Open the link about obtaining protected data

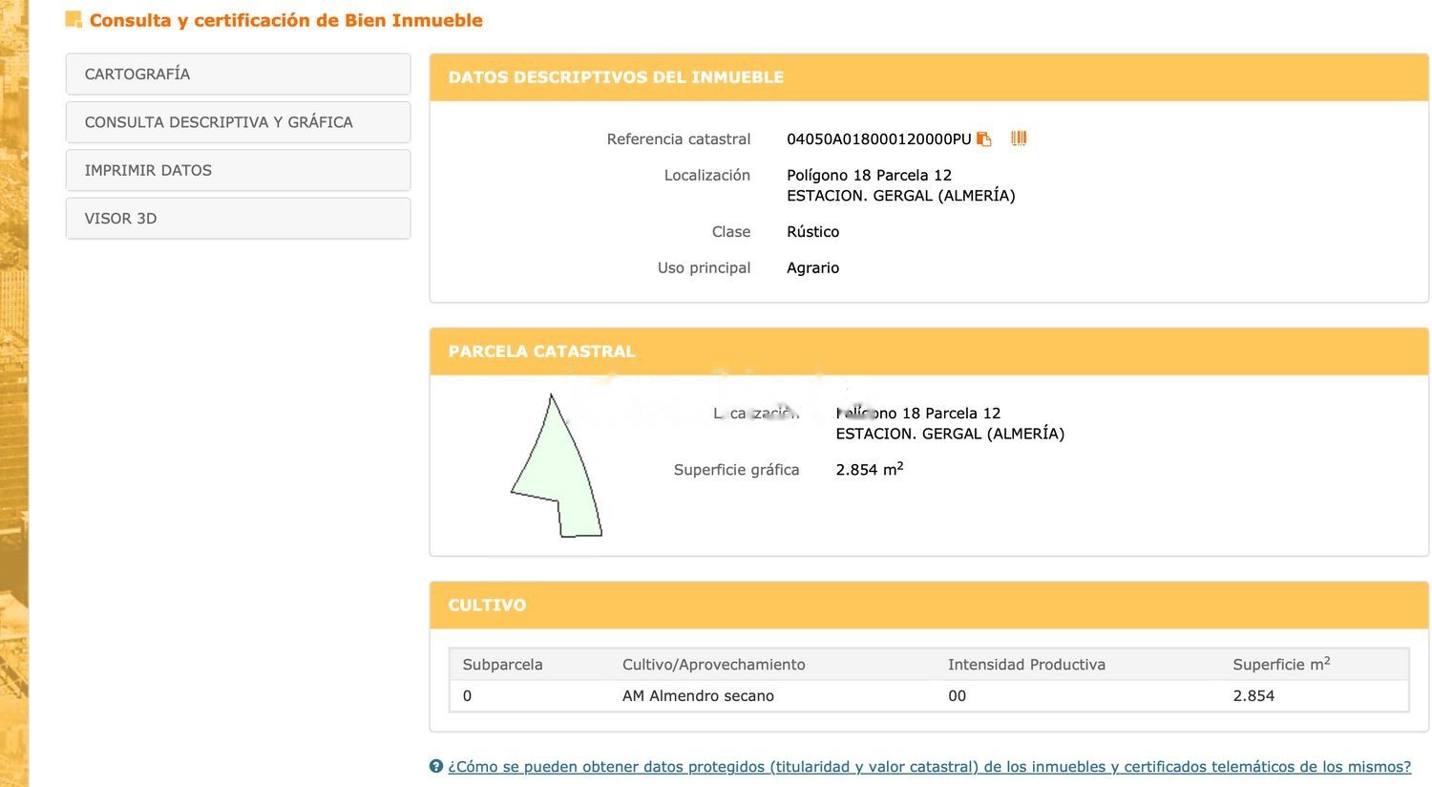[x=929, y=767]
